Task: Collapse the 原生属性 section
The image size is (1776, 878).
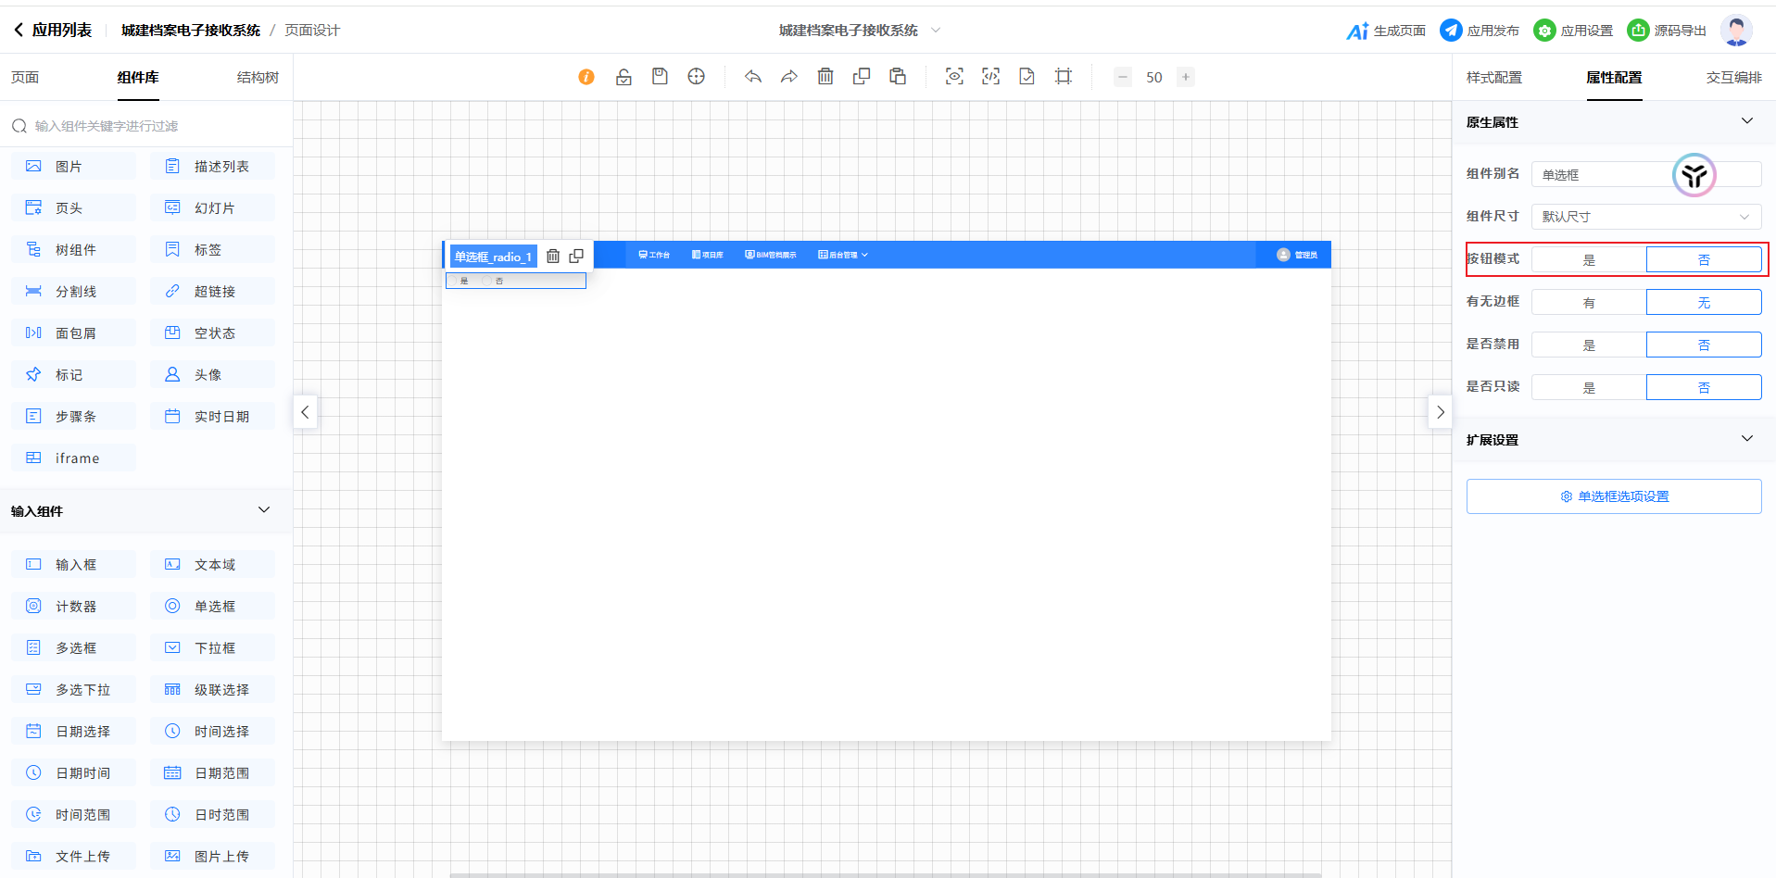Action: coord(1746,121)
